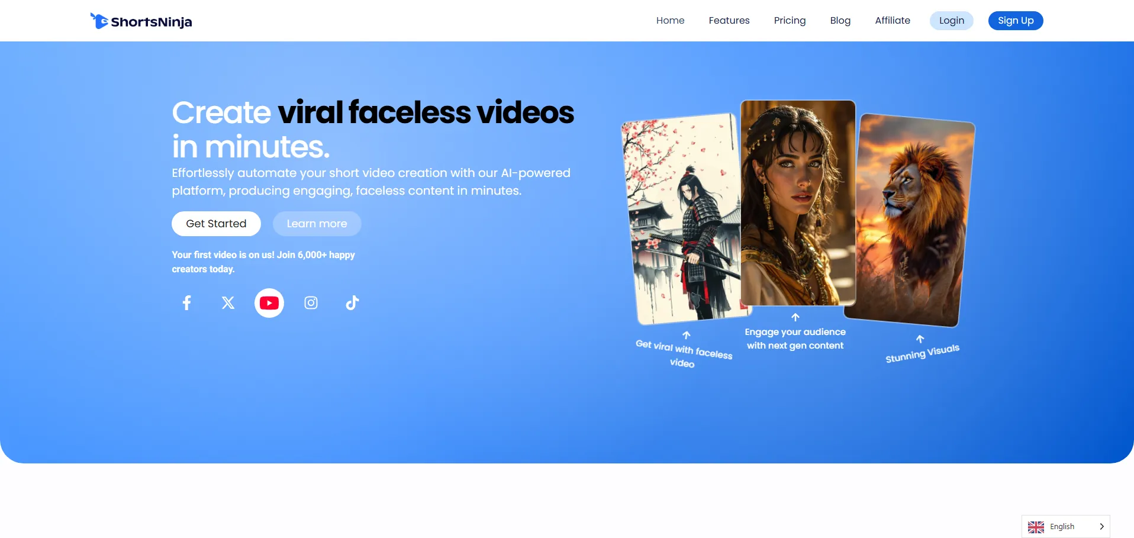Click the YouTube icon button
This screenshot has width=1134, height=538.
269,303
